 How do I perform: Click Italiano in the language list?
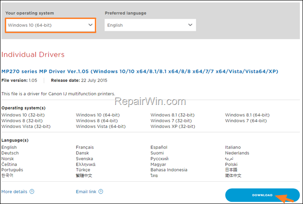tap(233, 148)
